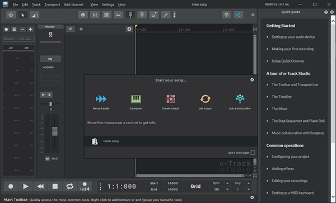Click the Record audio icon
The width and height of the screenshot is (336, 203).
point(101,99)
